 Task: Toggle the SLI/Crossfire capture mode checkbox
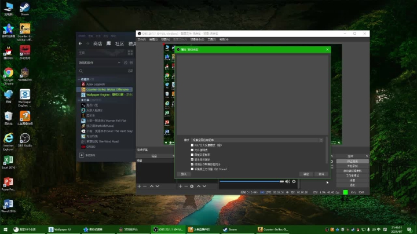192,145
